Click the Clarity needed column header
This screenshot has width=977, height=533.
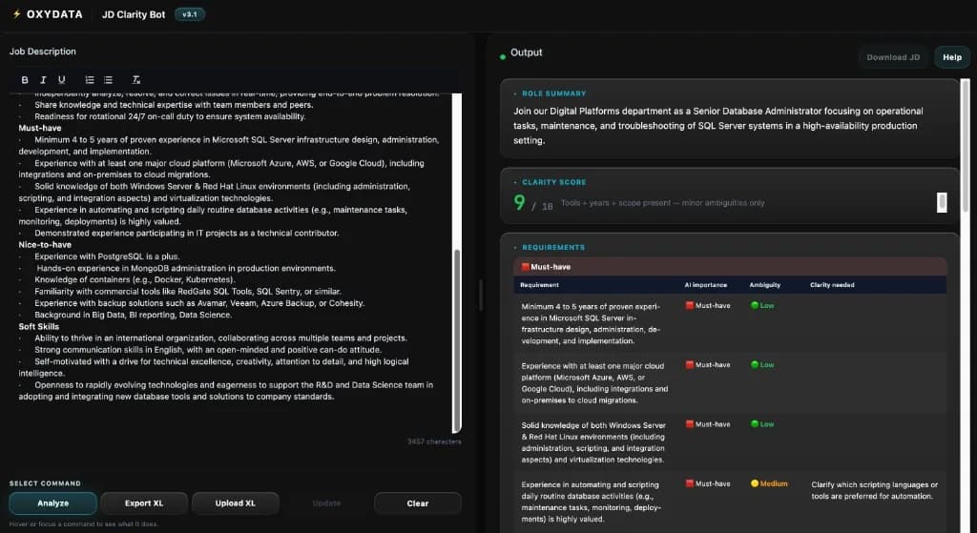pos(832,285)
